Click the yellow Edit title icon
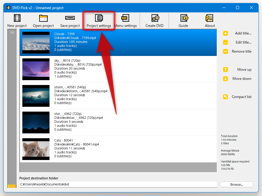Viewport: 262px width, 196px height. point(225,42)
